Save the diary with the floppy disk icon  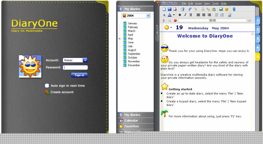pyautogui.click(x=170, y=9)
